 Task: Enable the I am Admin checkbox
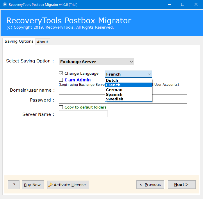pos(61,80)
